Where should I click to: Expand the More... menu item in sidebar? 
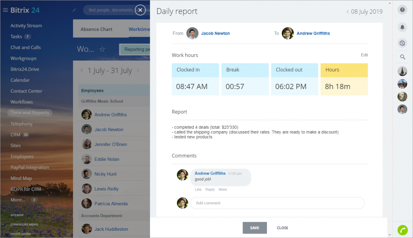click(x=18, y=200)
